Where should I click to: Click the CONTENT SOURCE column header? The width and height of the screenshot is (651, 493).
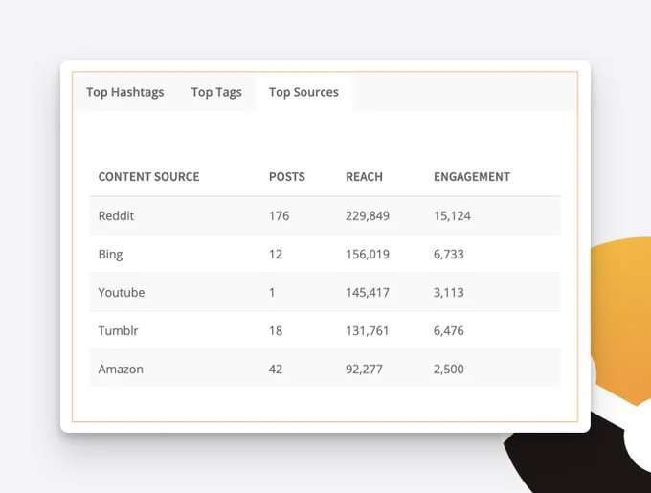coord(148,177)
